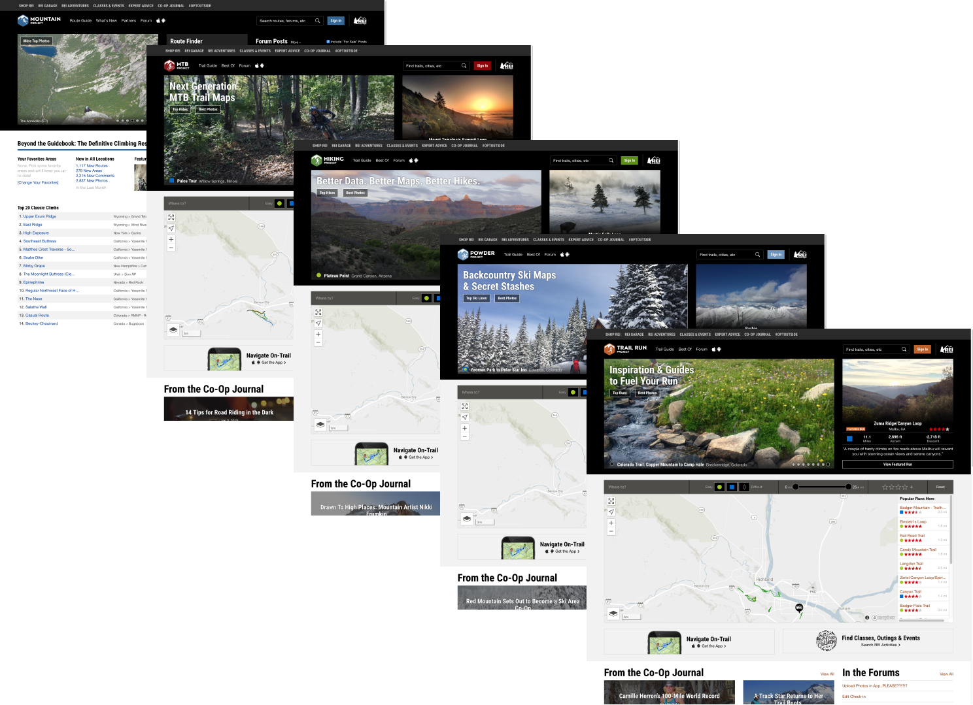Click the search magnifier in Trail Run search bar
Viewport: 973px width, 705px height.
coord(904,350)
